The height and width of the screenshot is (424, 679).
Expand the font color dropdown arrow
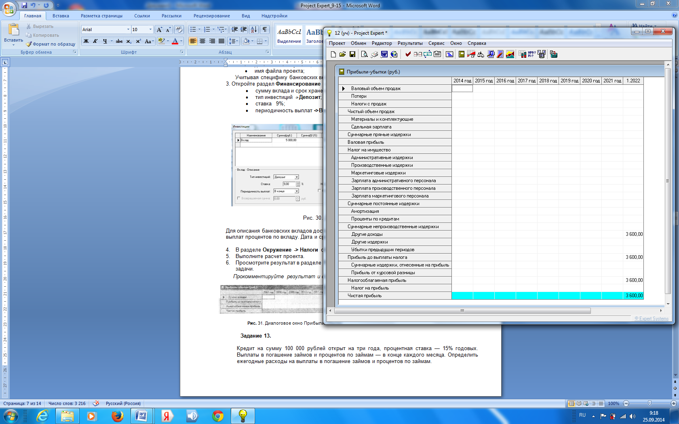181,41
